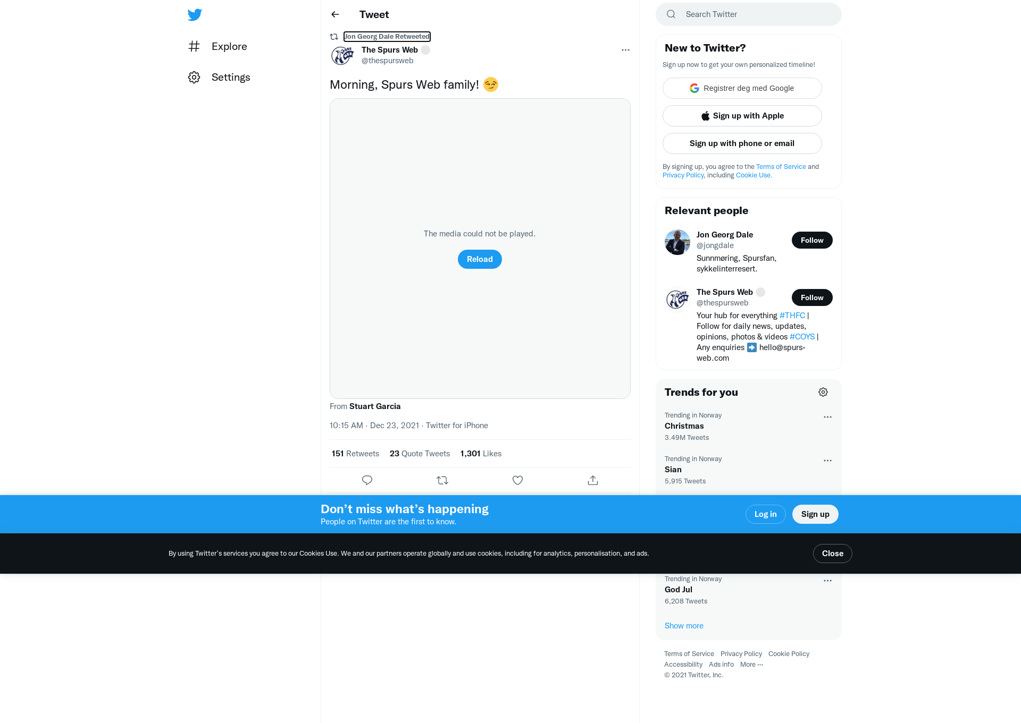Go back using the arrow beside Tweet
1021x723 pixels.
pyautogui.click(x=335, y=14)
